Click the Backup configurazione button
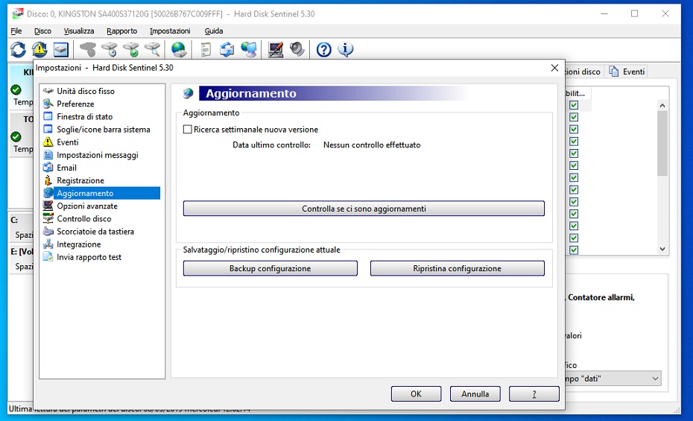Screen dimensions: 693x421 [270, 268]
